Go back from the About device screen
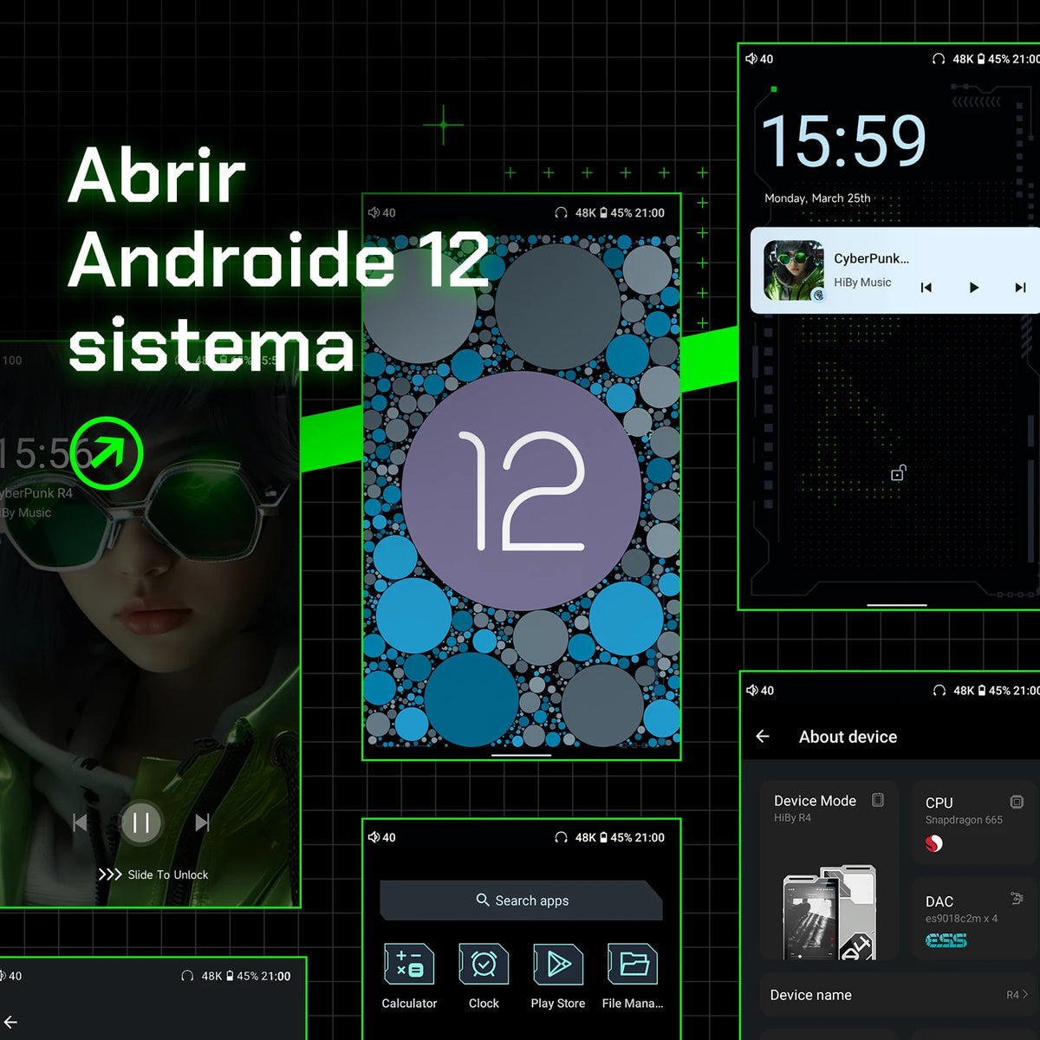The height and width of the screenshot is (1040, 1040). point(763,737)
